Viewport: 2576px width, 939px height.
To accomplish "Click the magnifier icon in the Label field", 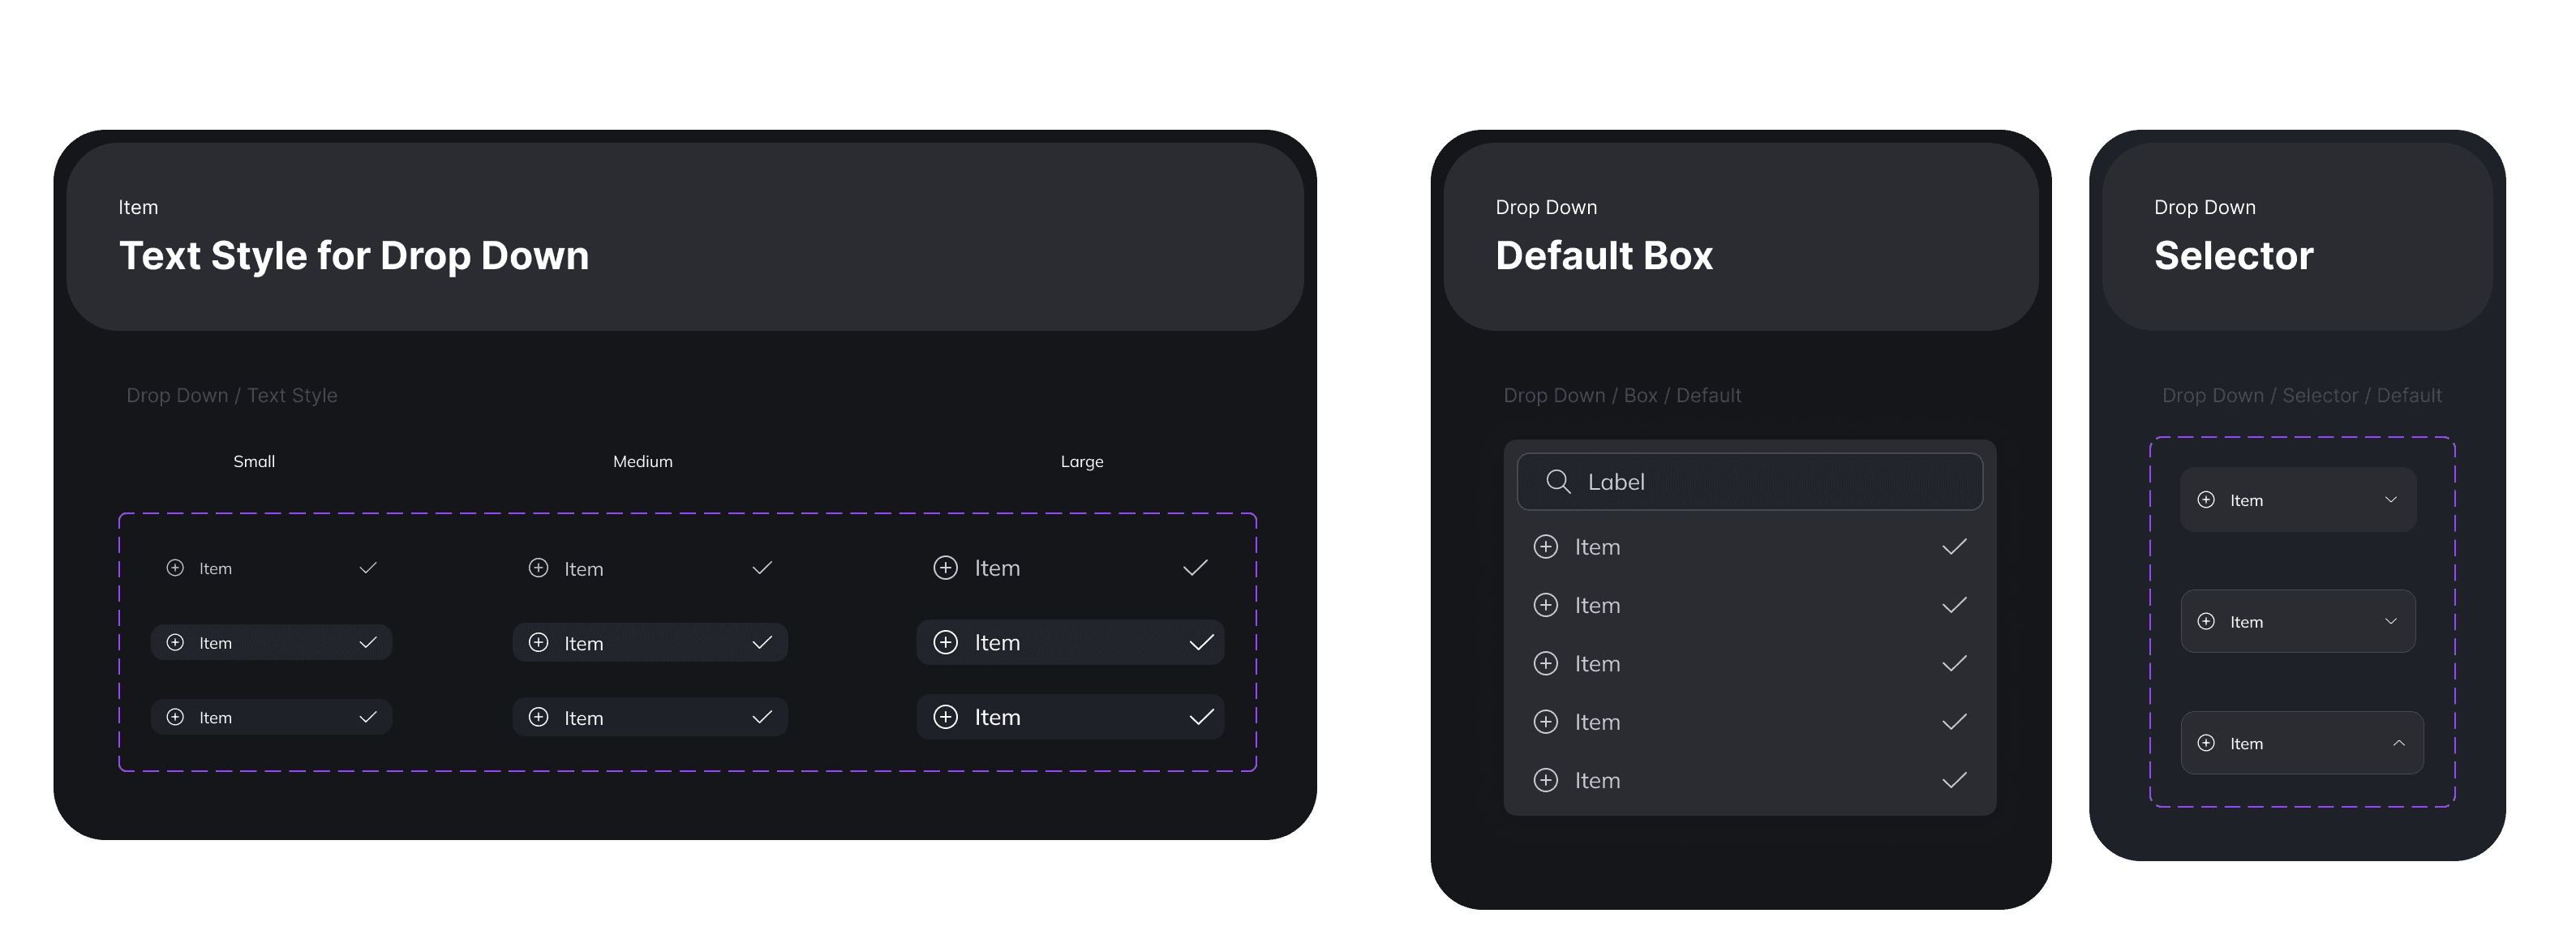I will pos(1558,482).
